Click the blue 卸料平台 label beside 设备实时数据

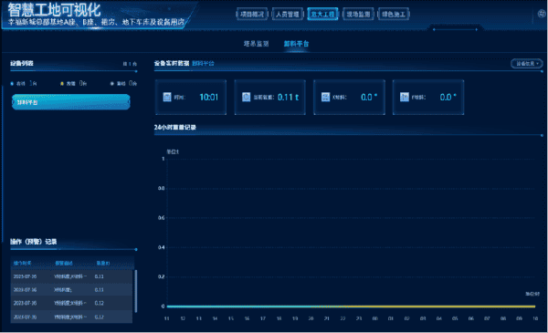pos(203,64)
